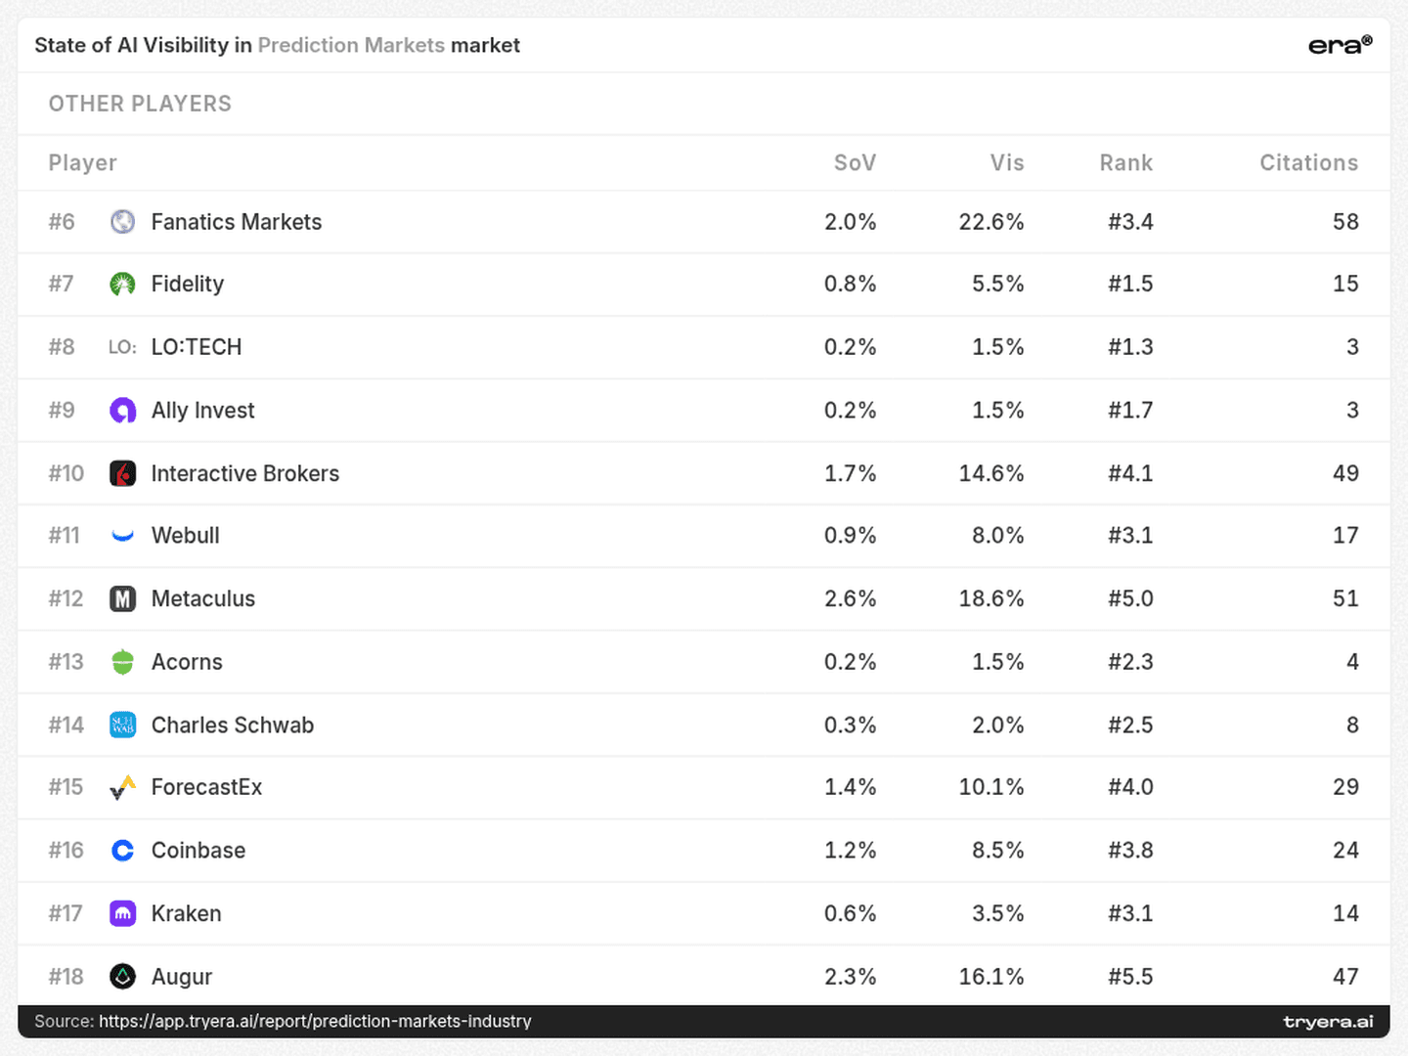1408x1056 pixels.
Task: Select the Metaculus M logo icon
Action: click(122, 598)
